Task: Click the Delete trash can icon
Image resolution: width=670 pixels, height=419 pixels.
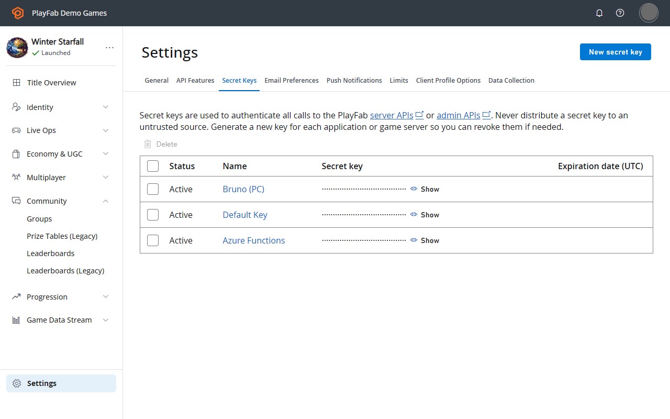Action: (x=148, y=144)
